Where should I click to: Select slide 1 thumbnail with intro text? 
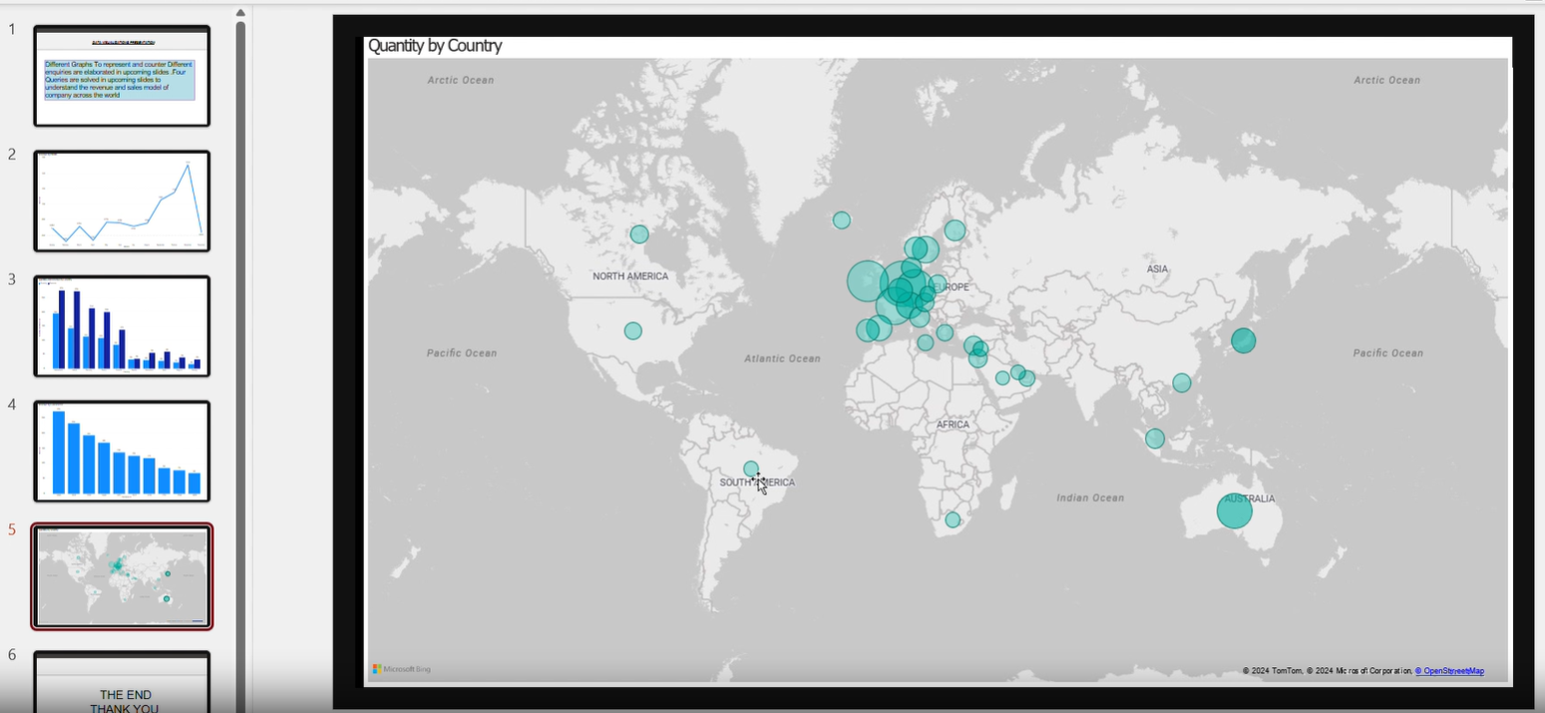pos(122,77)
